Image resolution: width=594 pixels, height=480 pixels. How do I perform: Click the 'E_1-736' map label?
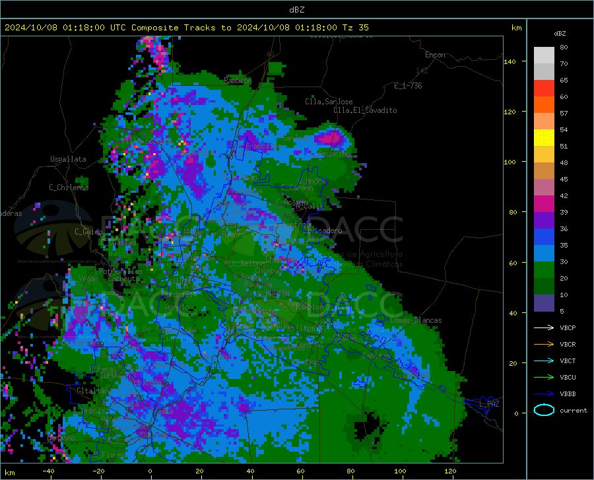click(x=408, y=86)
